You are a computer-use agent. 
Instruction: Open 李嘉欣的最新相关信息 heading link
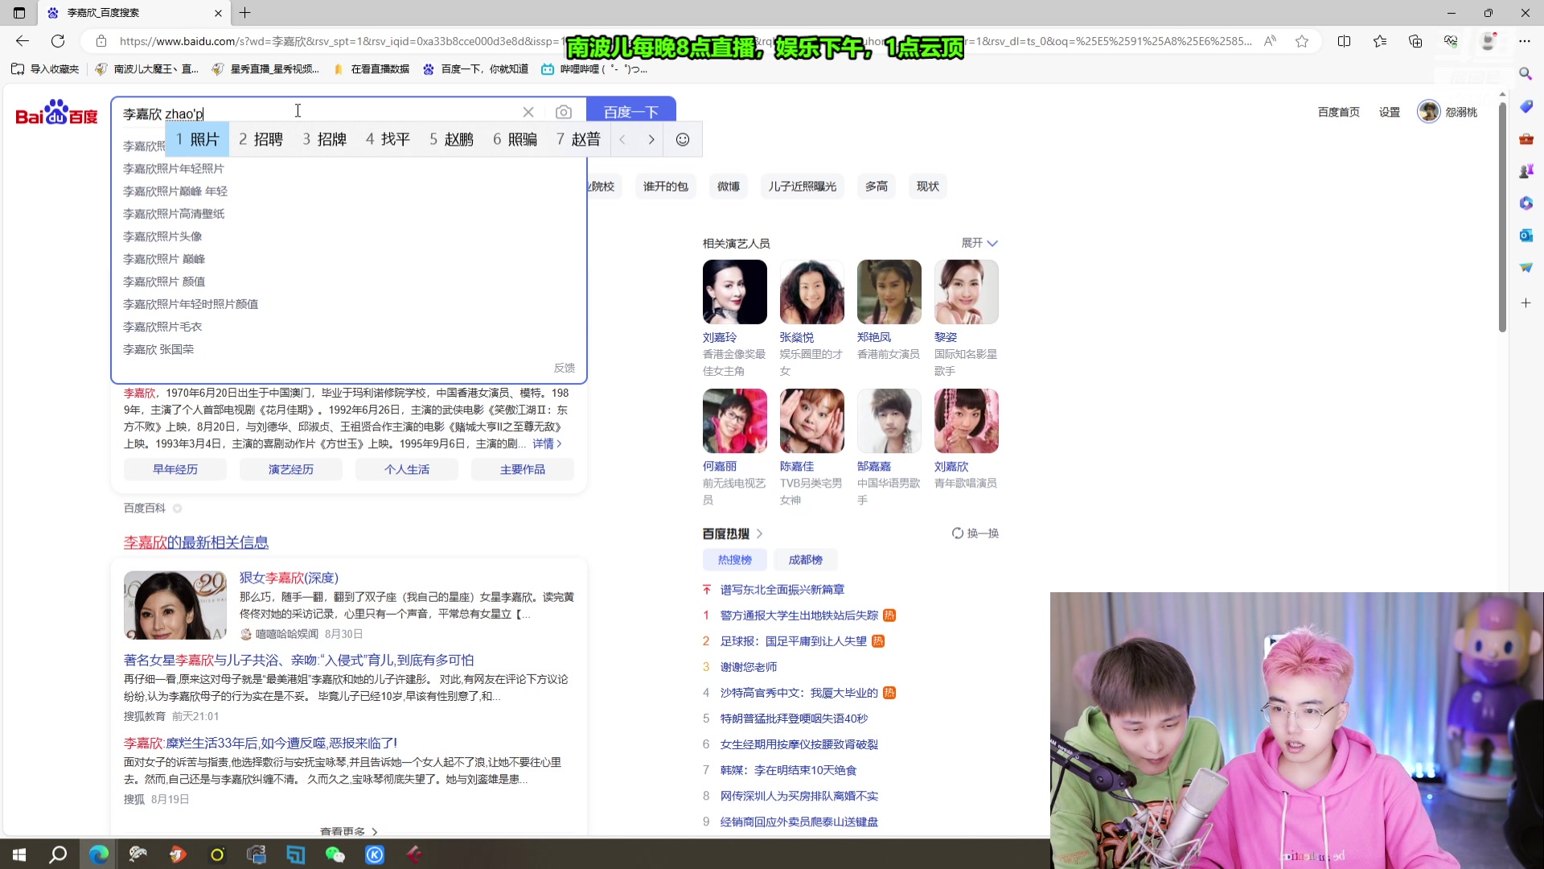click(196, 542)
